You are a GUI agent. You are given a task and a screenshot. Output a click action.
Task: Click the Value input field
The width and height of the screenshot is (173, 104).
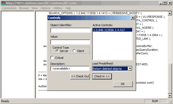point(70,42)
